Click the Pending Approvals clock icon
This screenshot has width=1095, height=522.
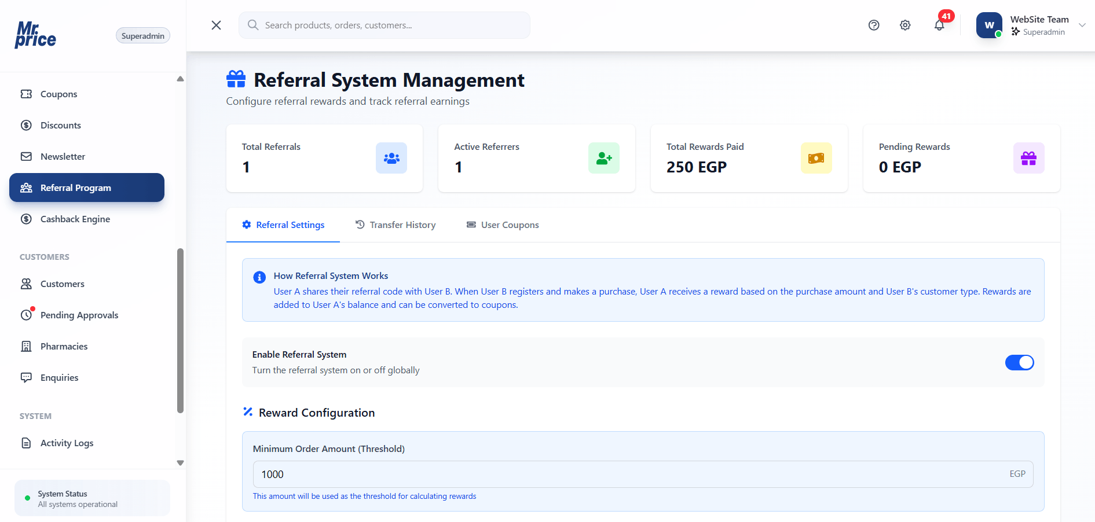[26, 315]
